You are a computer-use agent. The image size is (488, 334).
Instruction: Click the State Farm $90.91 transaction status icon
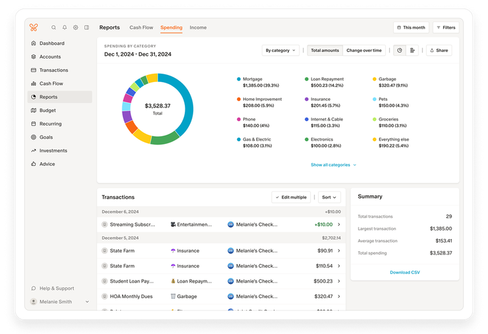[x=104, y=251]
